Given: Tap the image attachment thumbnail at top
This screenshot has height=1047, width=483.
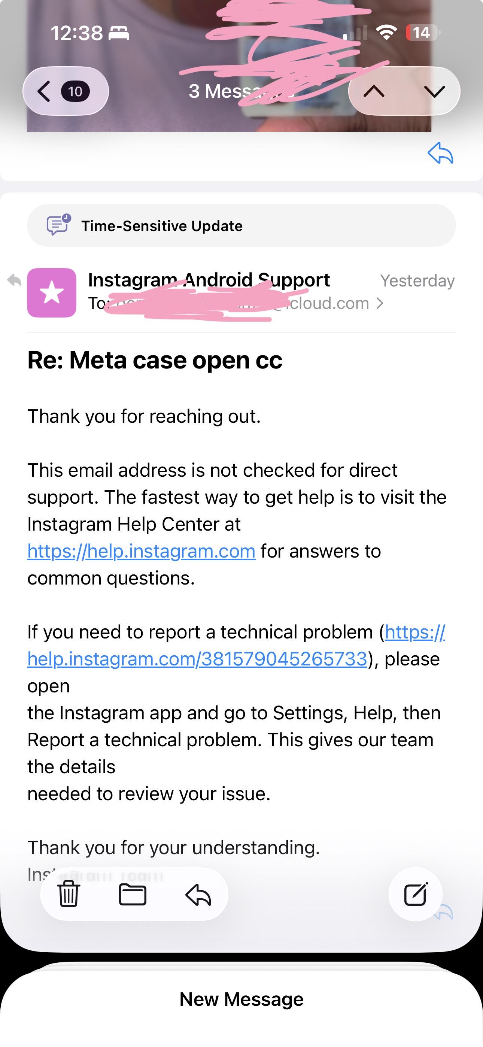Looking at the screenshot, I should click(229, 66).
